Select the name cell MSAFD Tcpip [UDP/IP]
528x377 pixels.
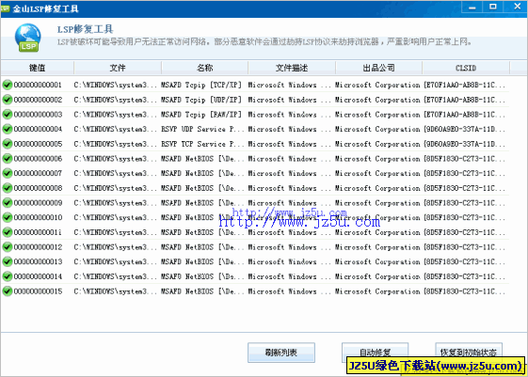tap(201, 100)
